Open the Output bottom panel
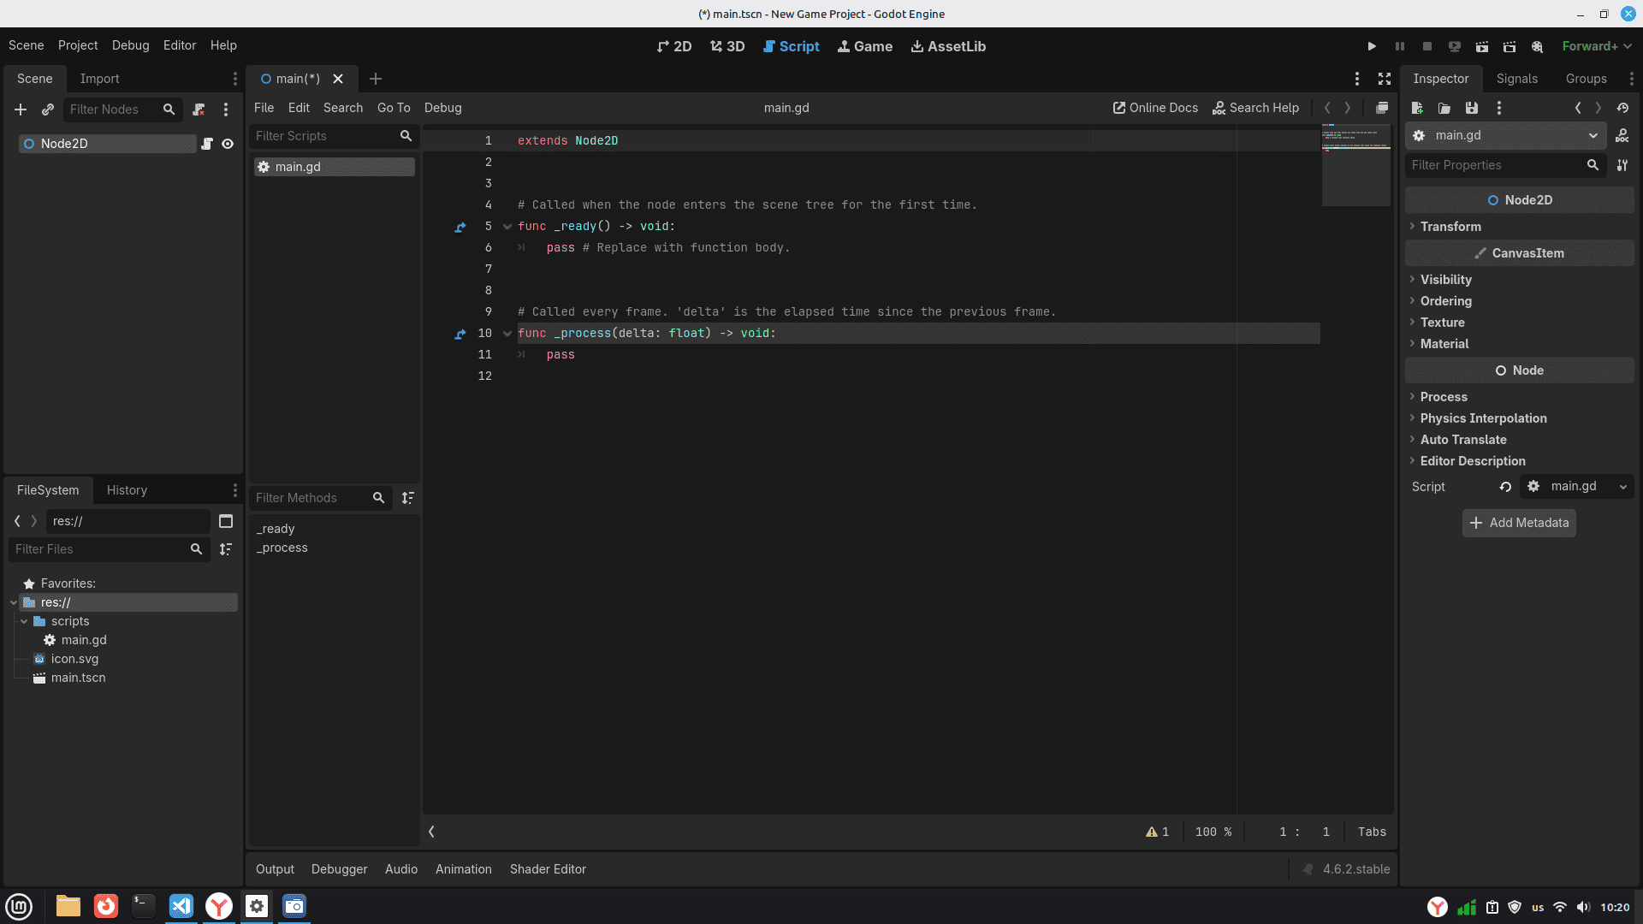The image size is (1643, 924). click(275, 869)
